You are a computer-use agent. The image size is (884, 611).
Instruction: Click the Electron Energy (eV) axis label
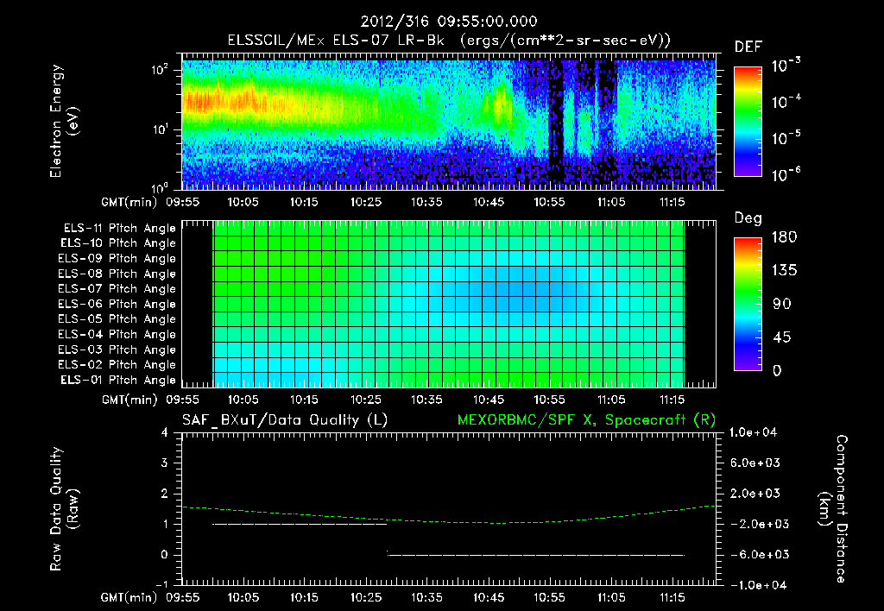(x=64, y=121)
